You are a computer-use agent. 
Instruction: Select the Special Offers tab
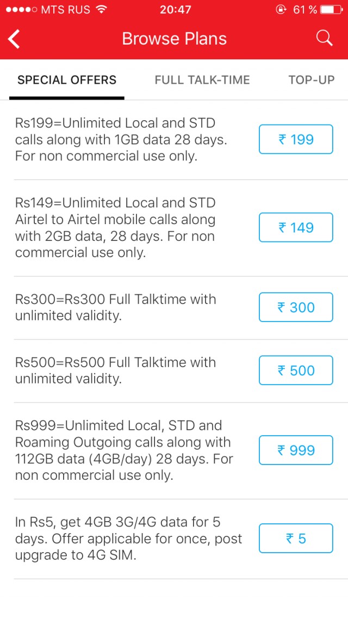(67, 80)
